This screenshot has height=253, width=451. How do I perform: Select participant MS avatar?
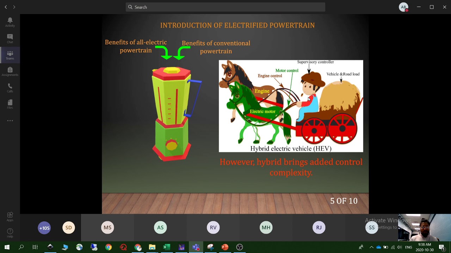click(x=107, y=228)
